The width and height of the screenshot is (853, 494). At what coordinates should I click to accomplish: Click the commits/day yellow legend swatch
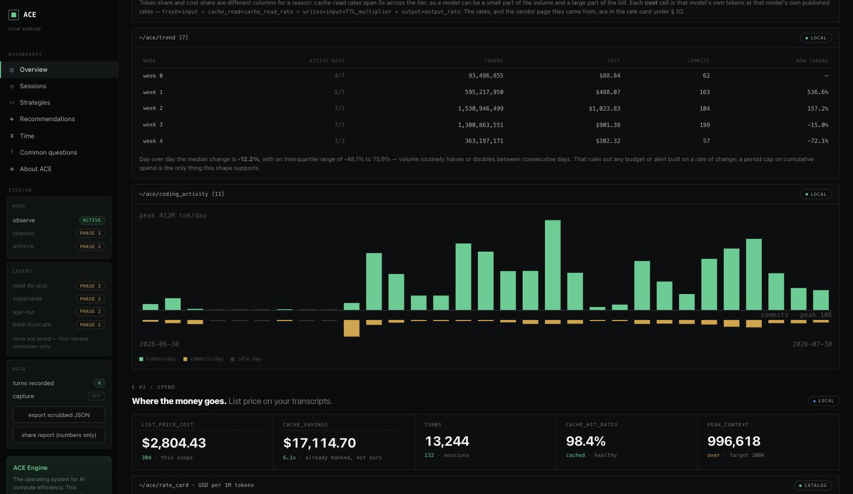click(x=185, y=359)
